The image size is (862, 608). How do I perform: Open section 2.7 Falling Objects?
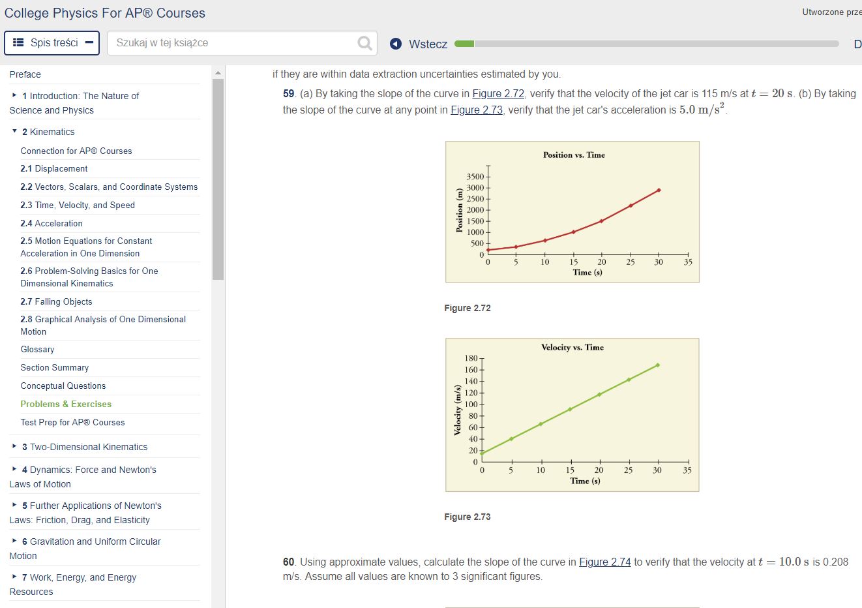(56, 301)
